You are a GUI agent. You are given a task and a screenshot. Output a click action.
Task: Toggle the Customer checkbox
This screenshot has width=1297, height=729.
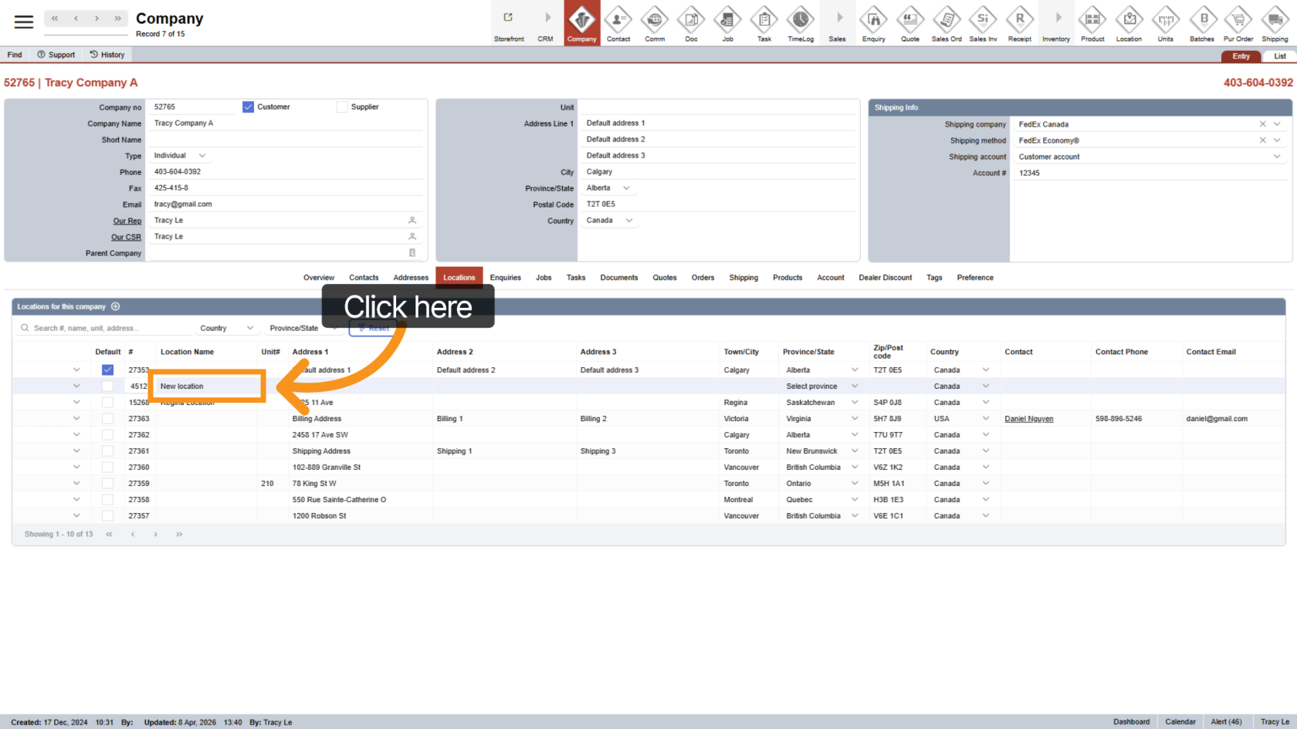click(248, 107)
